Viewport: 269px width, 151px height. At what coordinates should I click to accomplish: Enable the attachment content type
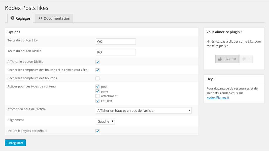(x=97, y=96)
